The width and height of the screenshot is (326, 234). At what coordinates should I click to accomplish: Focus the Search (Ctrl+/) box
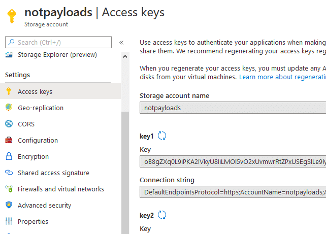point(58,42)
